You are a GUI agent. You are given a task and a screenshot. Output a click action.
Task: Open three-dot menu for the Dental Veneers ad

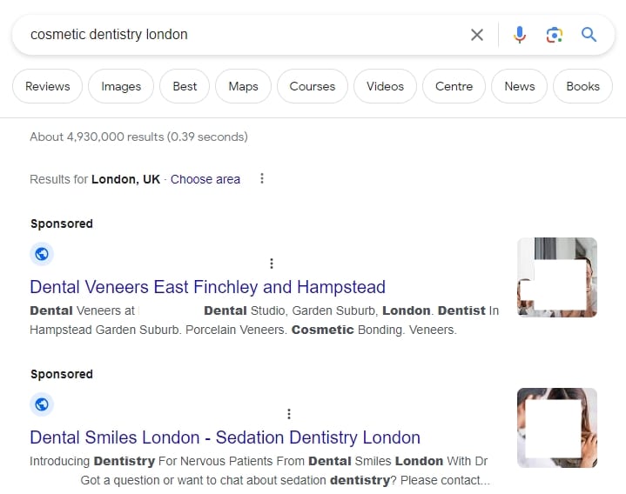(x=272, y=264)
